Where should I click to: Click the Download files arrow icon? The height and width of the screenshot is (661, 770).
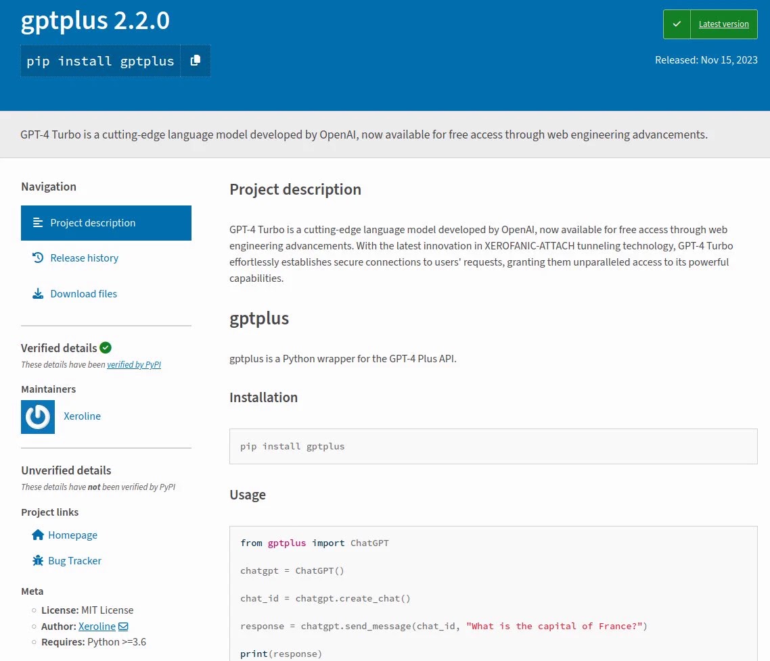(38, 294)
